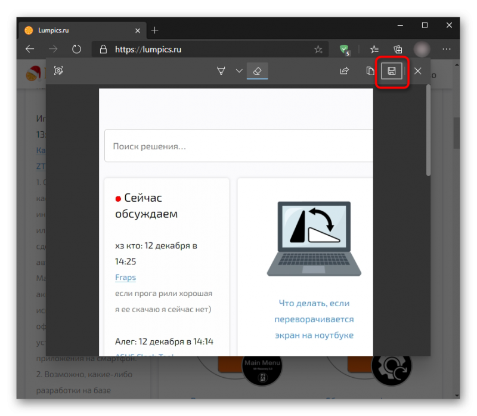477x416 pixels.
Task: Click the Сейчас обсуждаем heading
Action: pos(146,206)
